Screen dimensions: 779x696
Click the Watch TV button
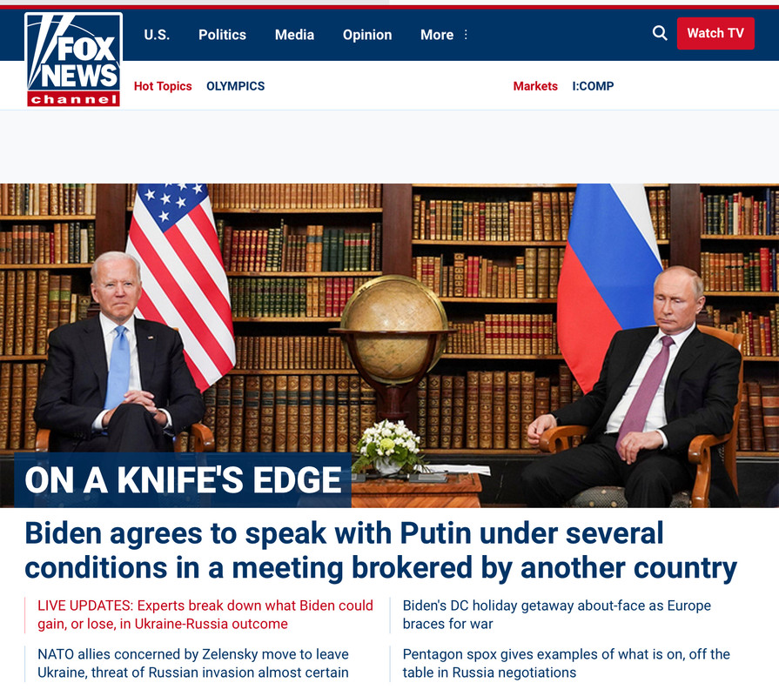pyautogui.click(x=715, y=33)
